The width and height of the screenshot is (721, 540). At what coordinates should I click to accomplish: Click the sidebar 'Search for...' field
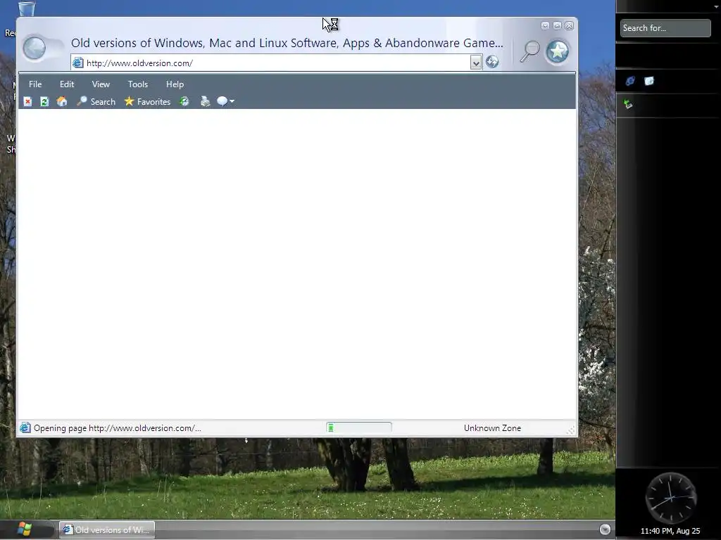[x=665, y=28]
